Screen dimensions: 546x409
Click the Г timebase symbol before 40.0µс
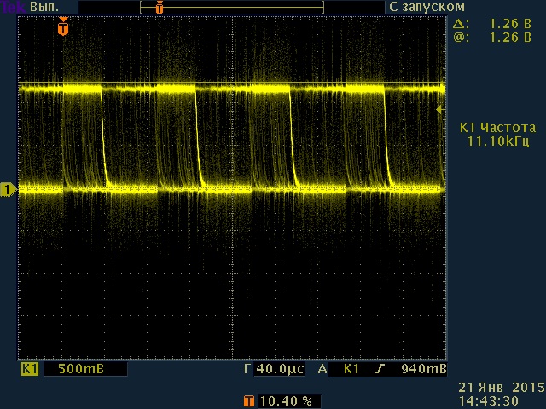click(x=247, y=370)
